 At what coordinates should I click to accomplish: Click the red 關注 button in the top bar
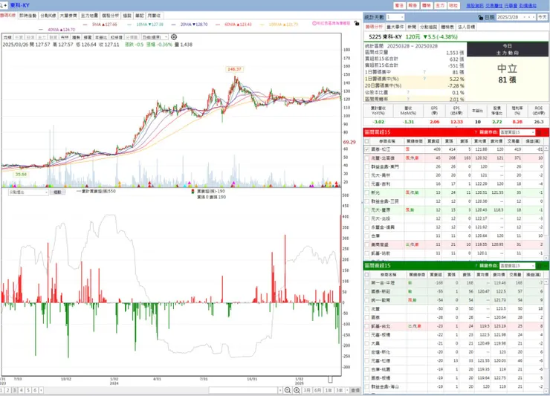399,6
